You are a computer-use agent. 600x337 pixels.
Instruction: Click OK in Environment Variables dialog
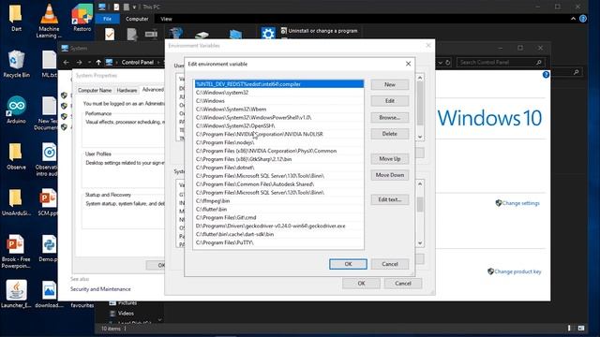coord(361,283)
